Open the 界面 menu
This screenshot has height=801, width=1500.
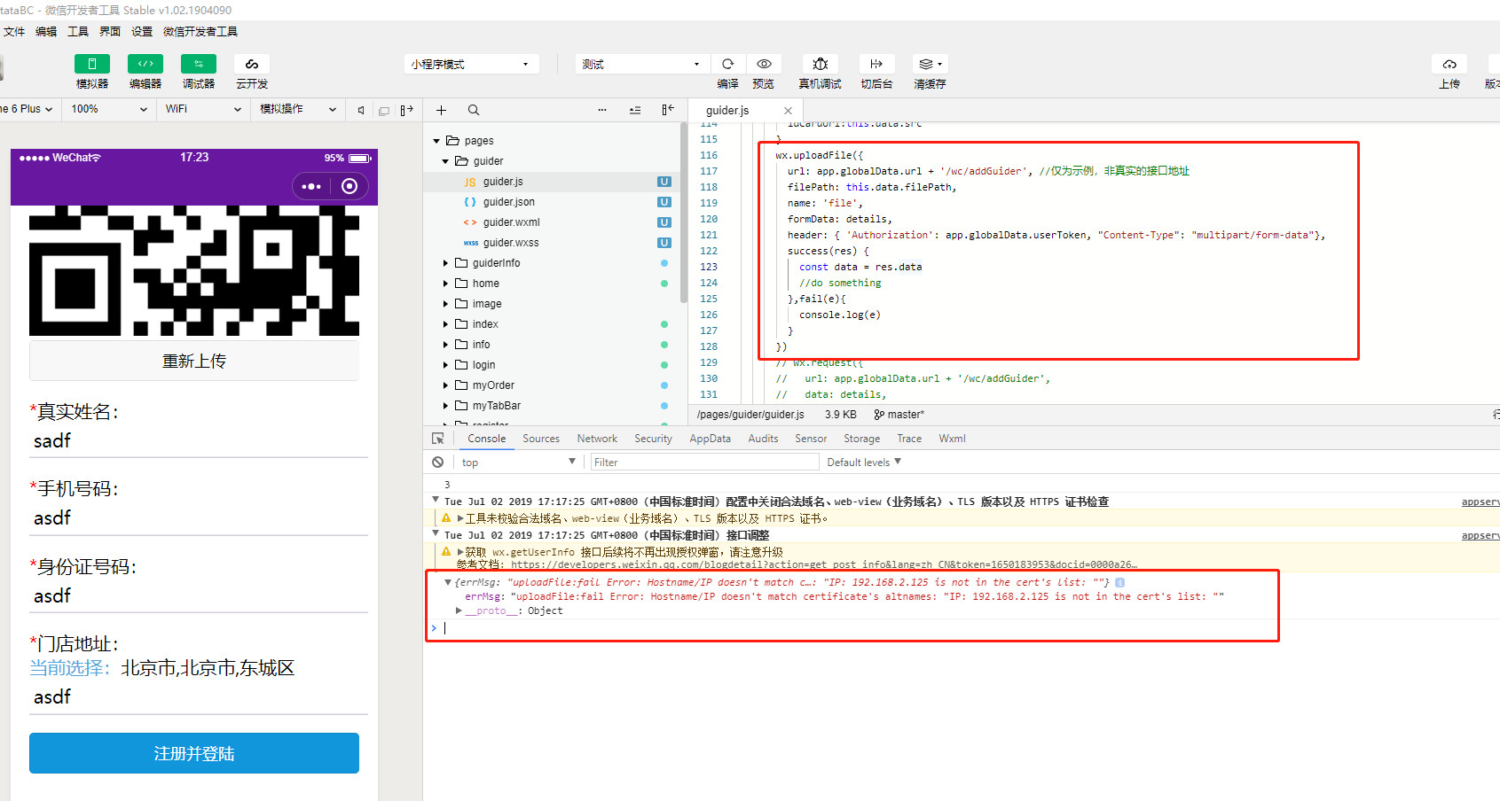[x=110, y=31]
